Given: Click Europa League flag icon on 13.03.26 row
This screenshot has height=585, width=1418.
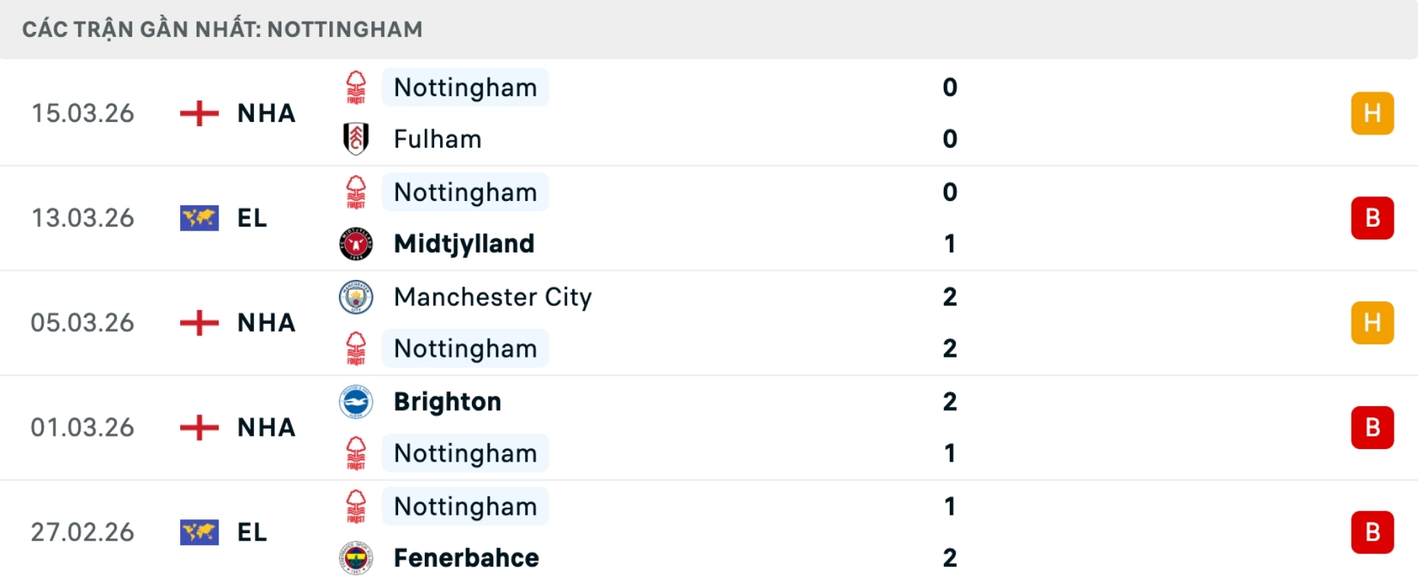Looking at the screenshot, I should pos(199,218).
